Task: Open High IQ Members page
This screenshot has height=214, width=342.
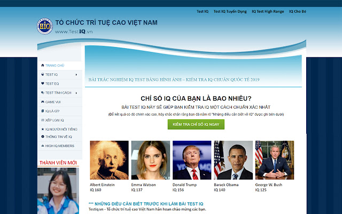Action: (x=60, y=146)
